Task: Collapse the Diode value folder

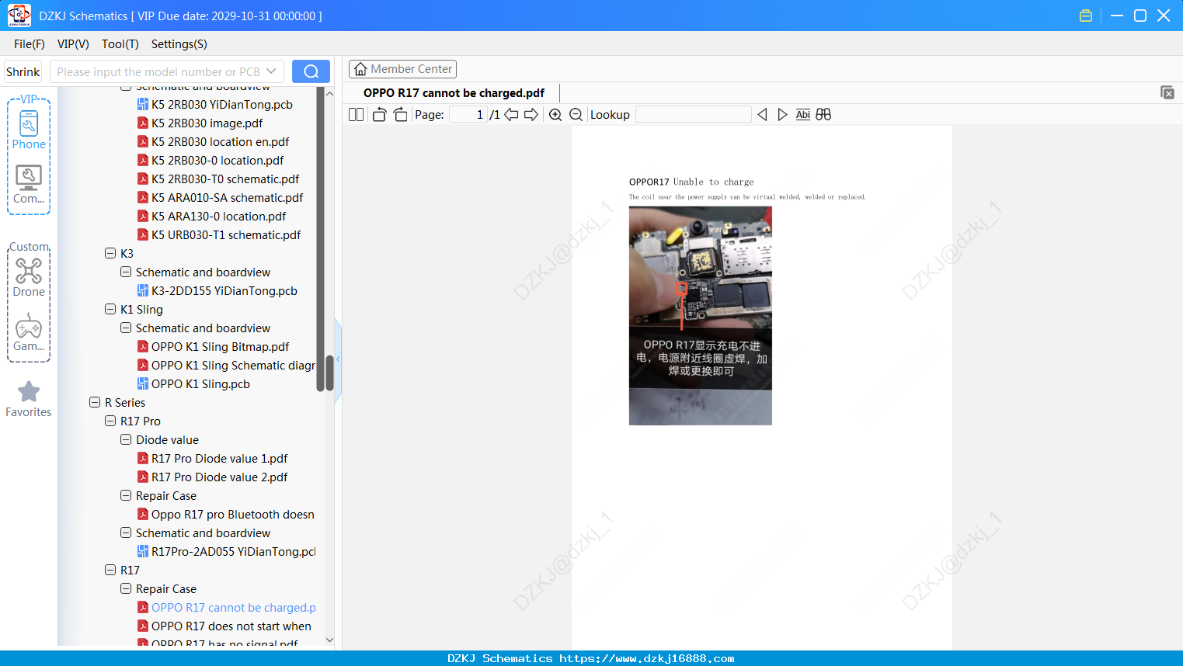Action: click(x=126, y=439)
